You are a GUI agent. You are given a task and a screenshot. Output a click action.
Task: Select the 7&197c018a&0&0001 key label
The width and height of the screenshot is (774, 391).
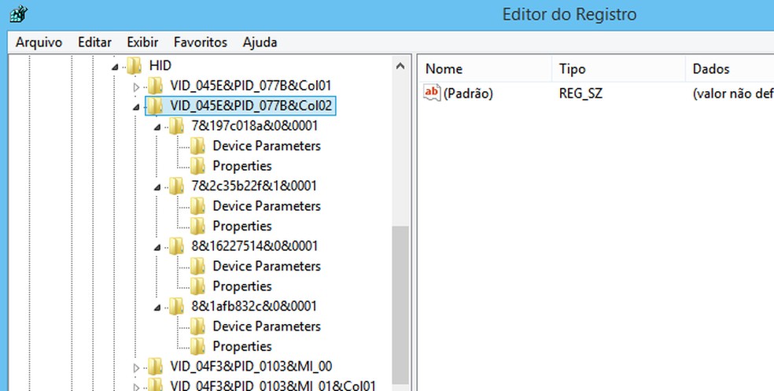(255, 126)
